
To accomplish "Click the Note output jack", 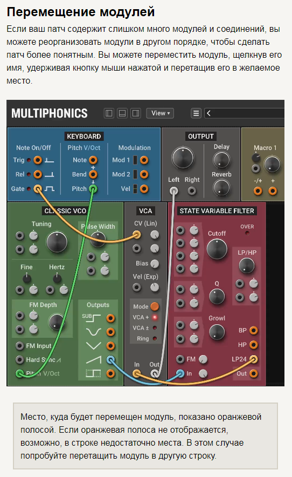I will (x=93, y=160).
